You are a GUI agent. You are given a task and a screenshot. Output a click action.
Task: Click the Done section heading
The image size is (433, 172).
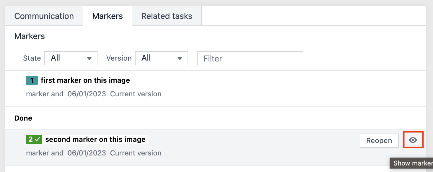coord(23,118)
